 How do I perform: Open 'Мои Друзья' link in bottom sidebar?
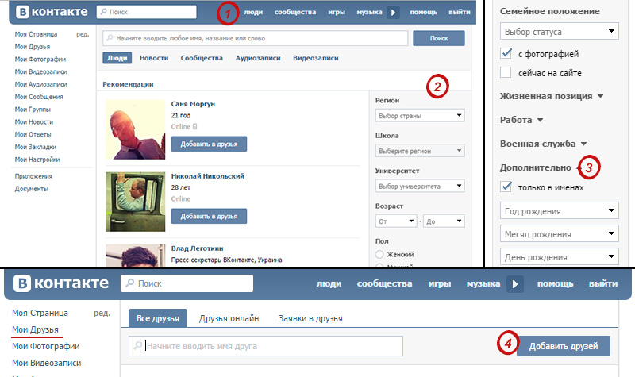[35, 329]
